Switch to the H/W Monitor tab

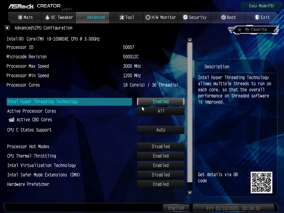(161, 17)
